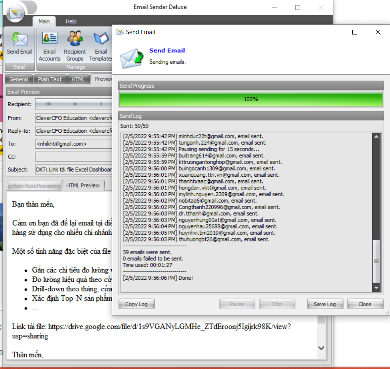This screenshot has height=369, width=390.
Task: Switch to the Plain Text tab
Action: point(50,79)
